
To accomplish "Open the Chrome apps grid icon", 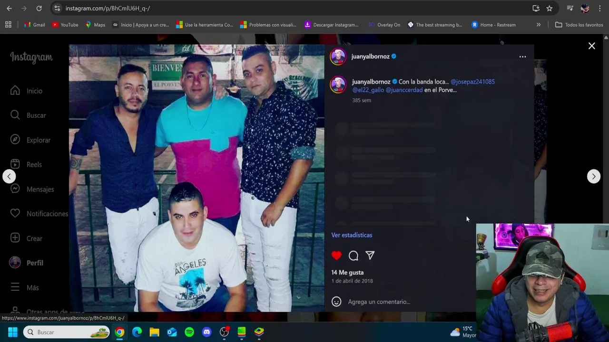I will 8,25.
